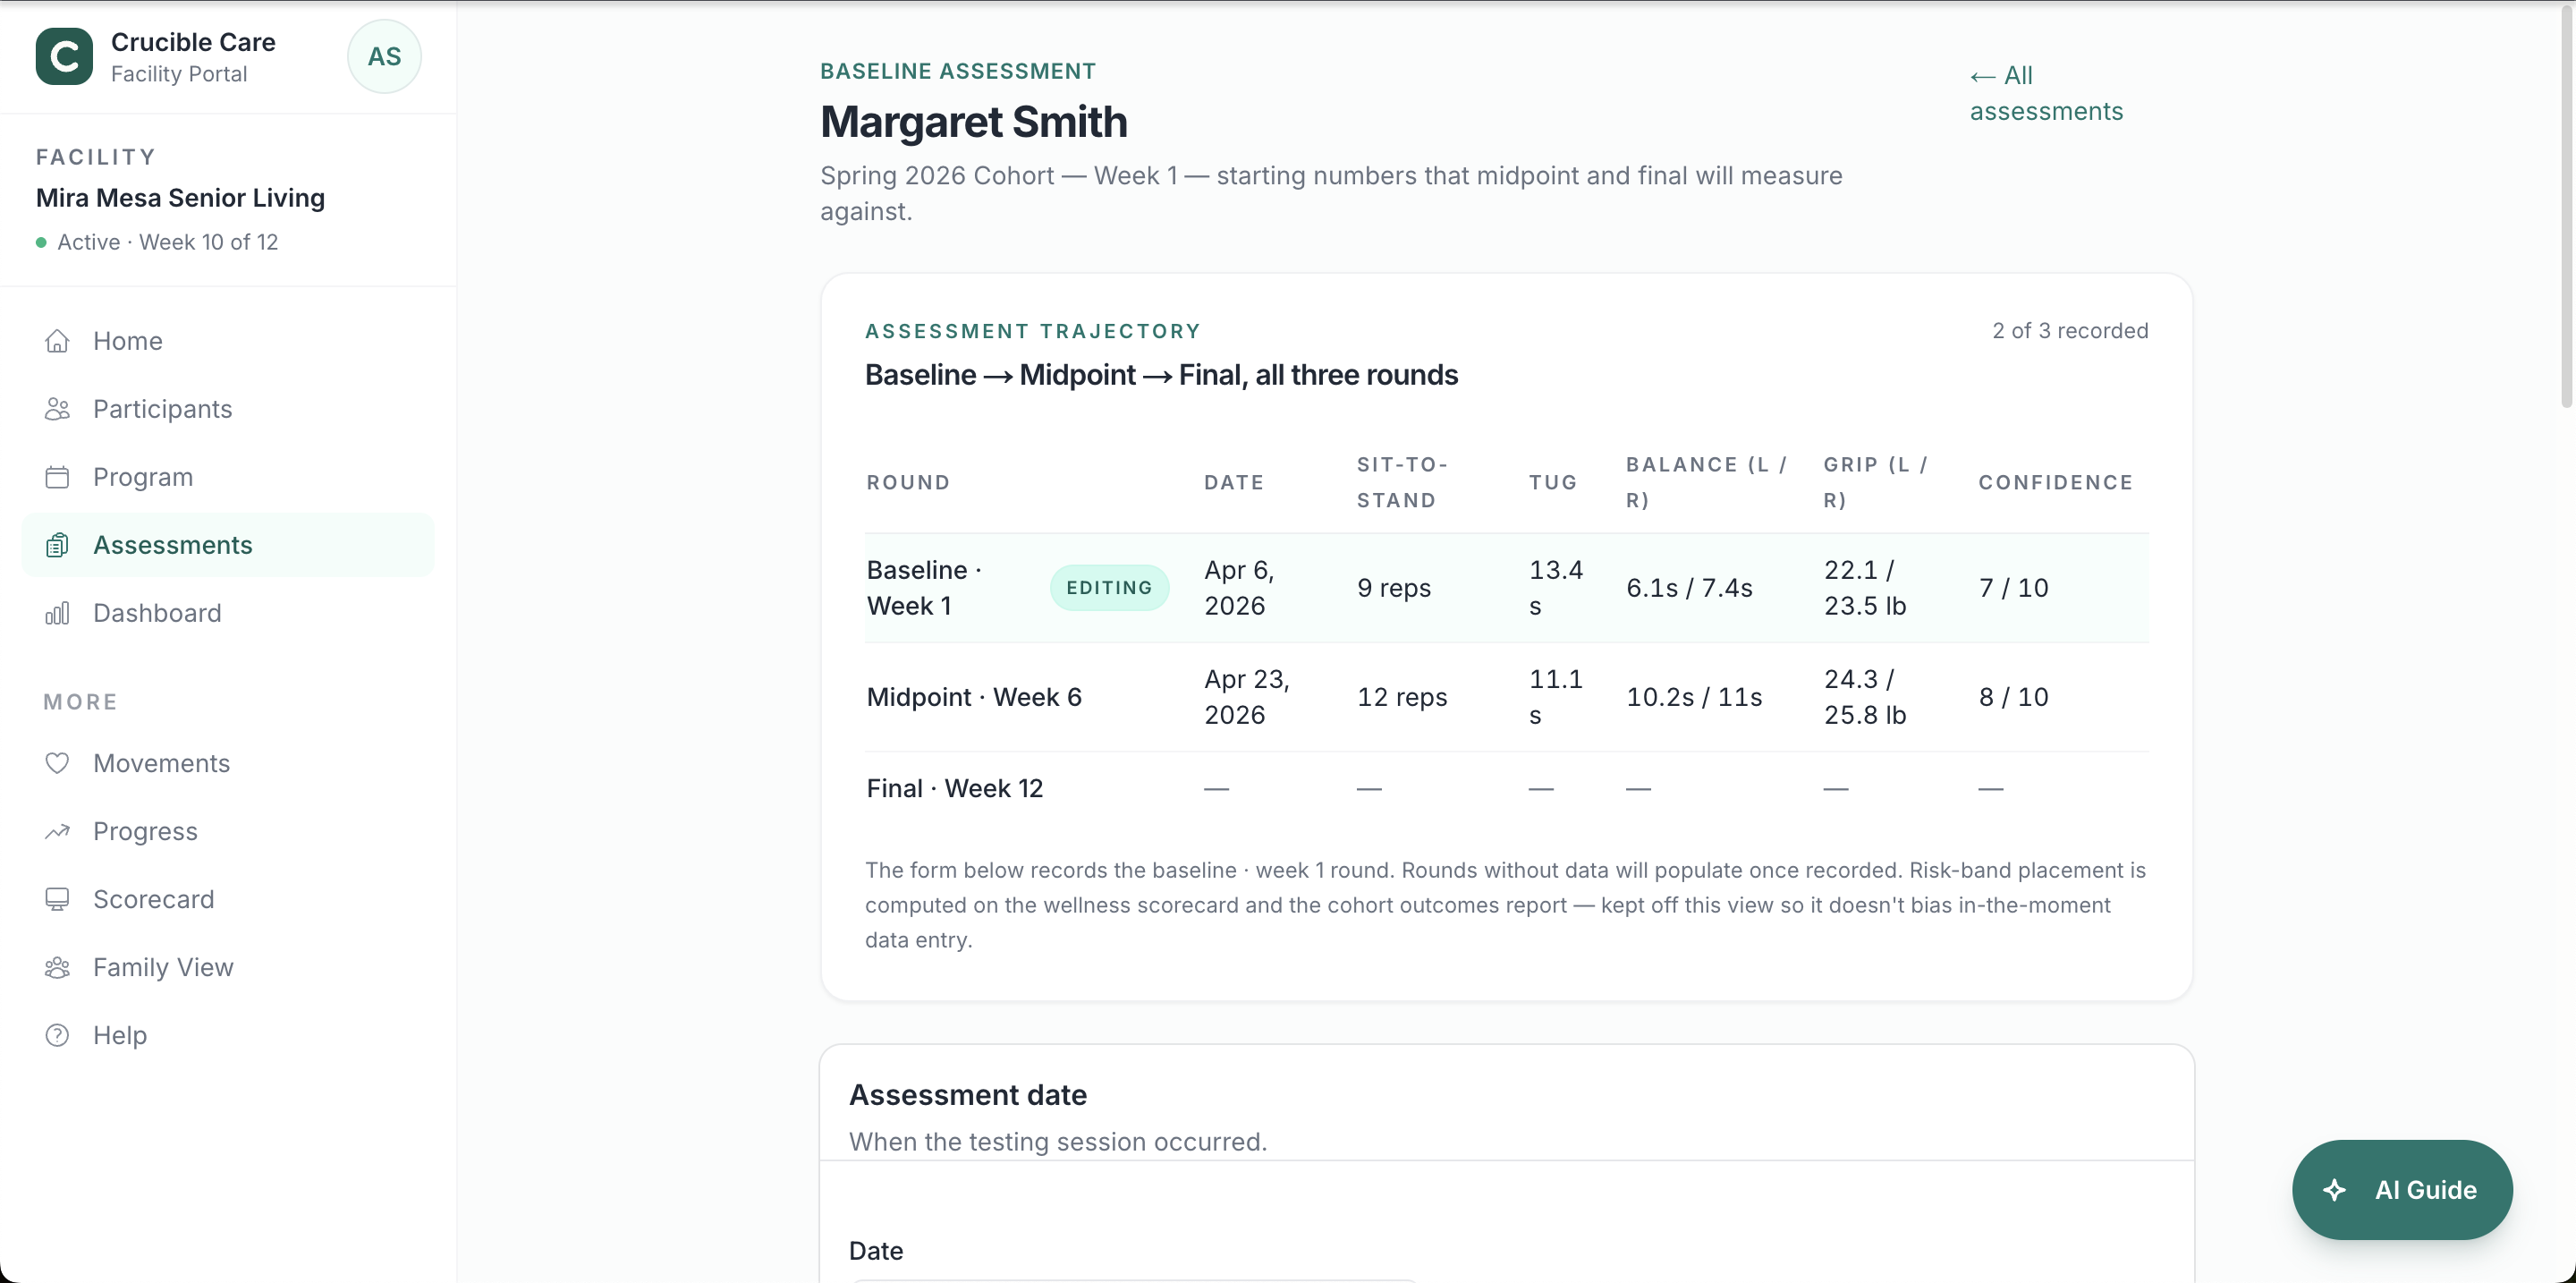Click the 9 reps sit-to-stand value
Image resolution: width=2576 pixels, height=1283 pixels.
click(x=1394, y=588)
